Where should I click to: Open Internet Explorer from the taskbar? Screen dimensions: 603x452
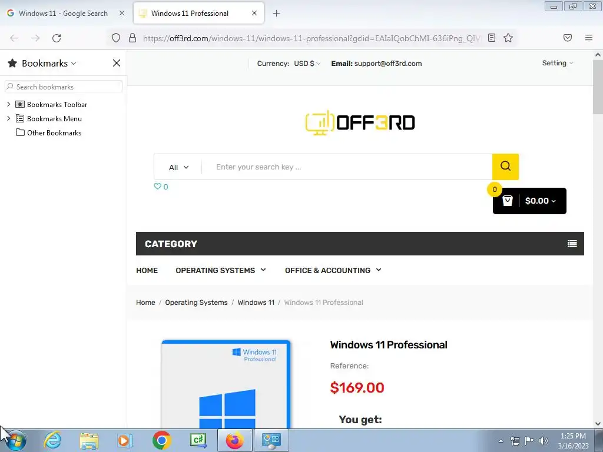(x=52, y=440)
